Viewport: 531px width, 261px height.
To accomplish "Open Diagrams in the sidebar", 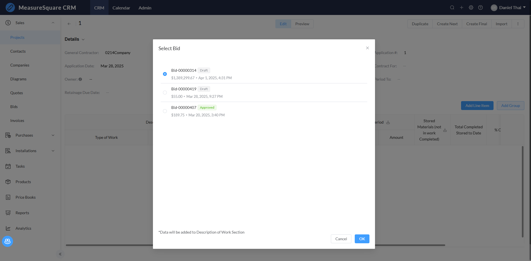I will click(30, 79).
